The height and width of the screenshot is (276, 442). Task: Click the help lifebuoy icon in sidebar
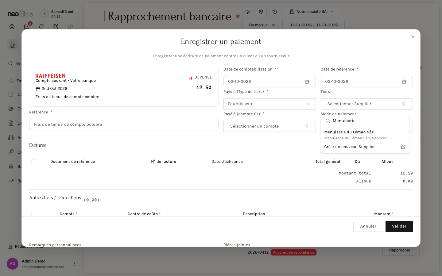(12, 27)
